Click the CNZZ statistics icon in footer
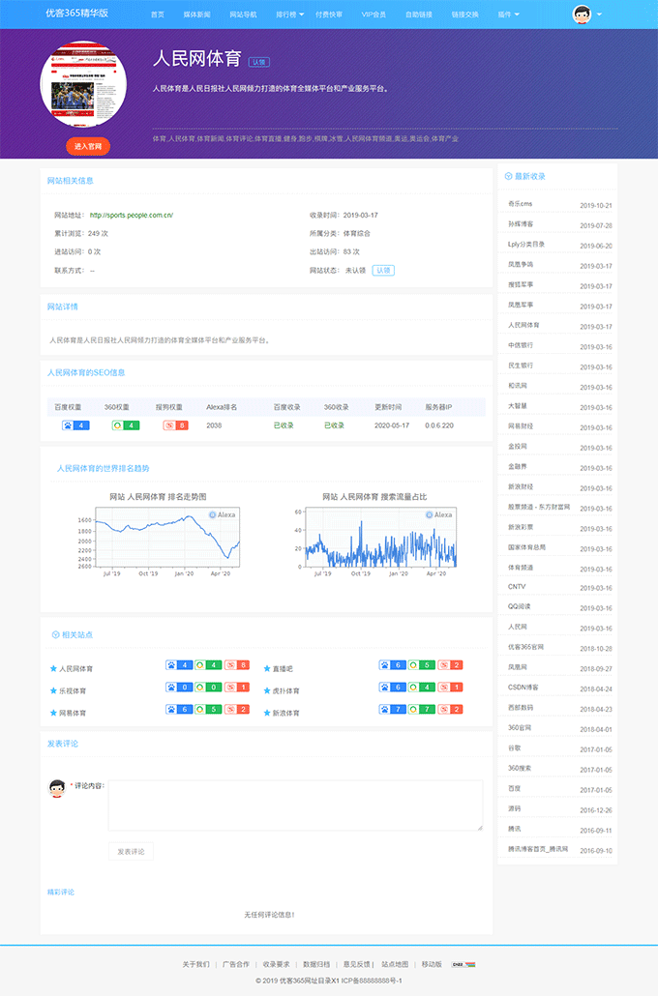The image size is (658, 996). 464,964
